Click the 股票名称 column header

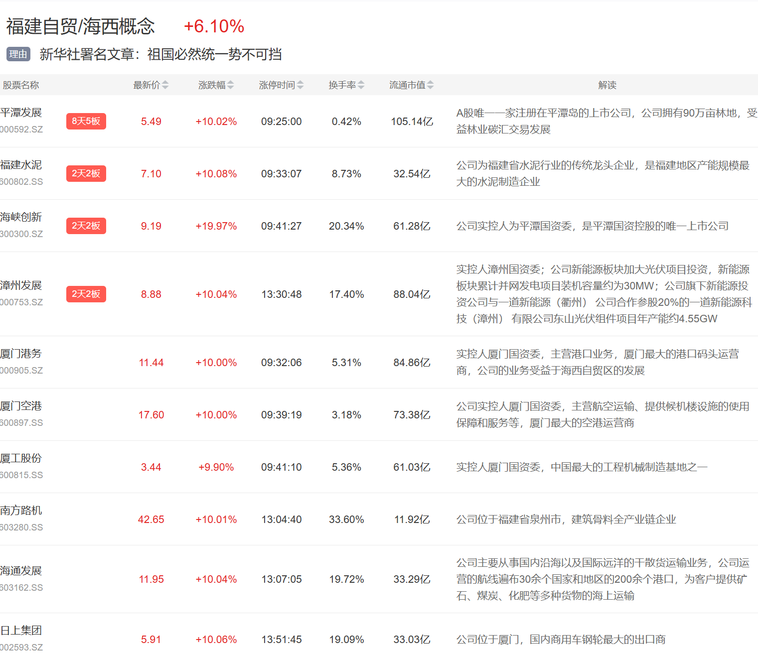pyautogui.click(x=21, y=85)
